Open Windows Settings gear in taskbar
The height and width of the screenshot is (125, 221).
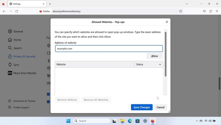tap(145, 121)
